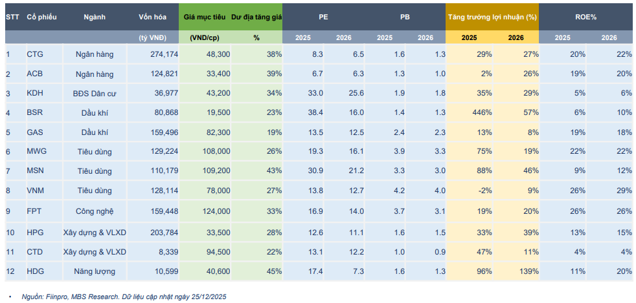This screenshot has width=636, height=303.
Task: Click the 'Cổ phiếu' column header
Action: tap(41, 17)
